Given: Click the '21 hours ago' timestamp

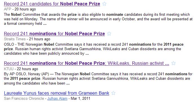Looking at the screenshot, I should point(40,39).
